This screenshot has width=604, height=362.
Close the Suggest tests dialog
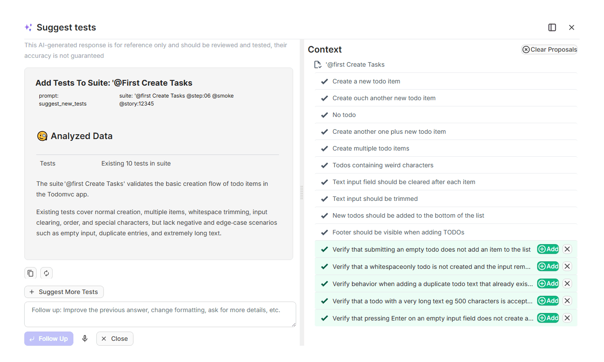tap(572, 27)
